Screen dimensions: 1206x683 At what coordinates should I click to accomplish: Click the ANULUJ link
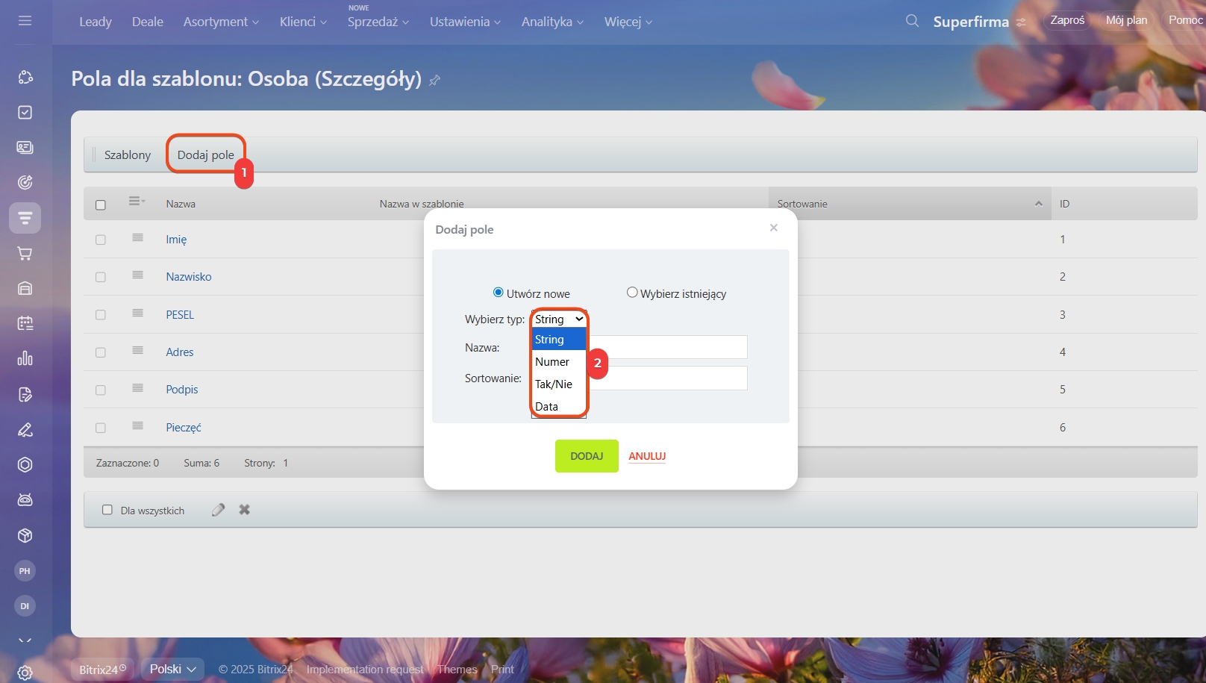[647, 456]
